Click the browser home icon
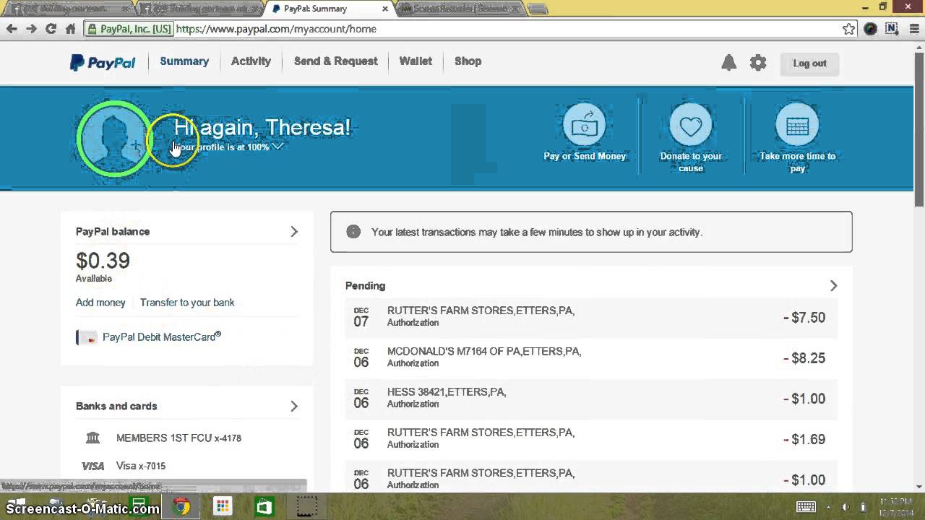The width and height of the screenshot is (925, 520). 70,29
